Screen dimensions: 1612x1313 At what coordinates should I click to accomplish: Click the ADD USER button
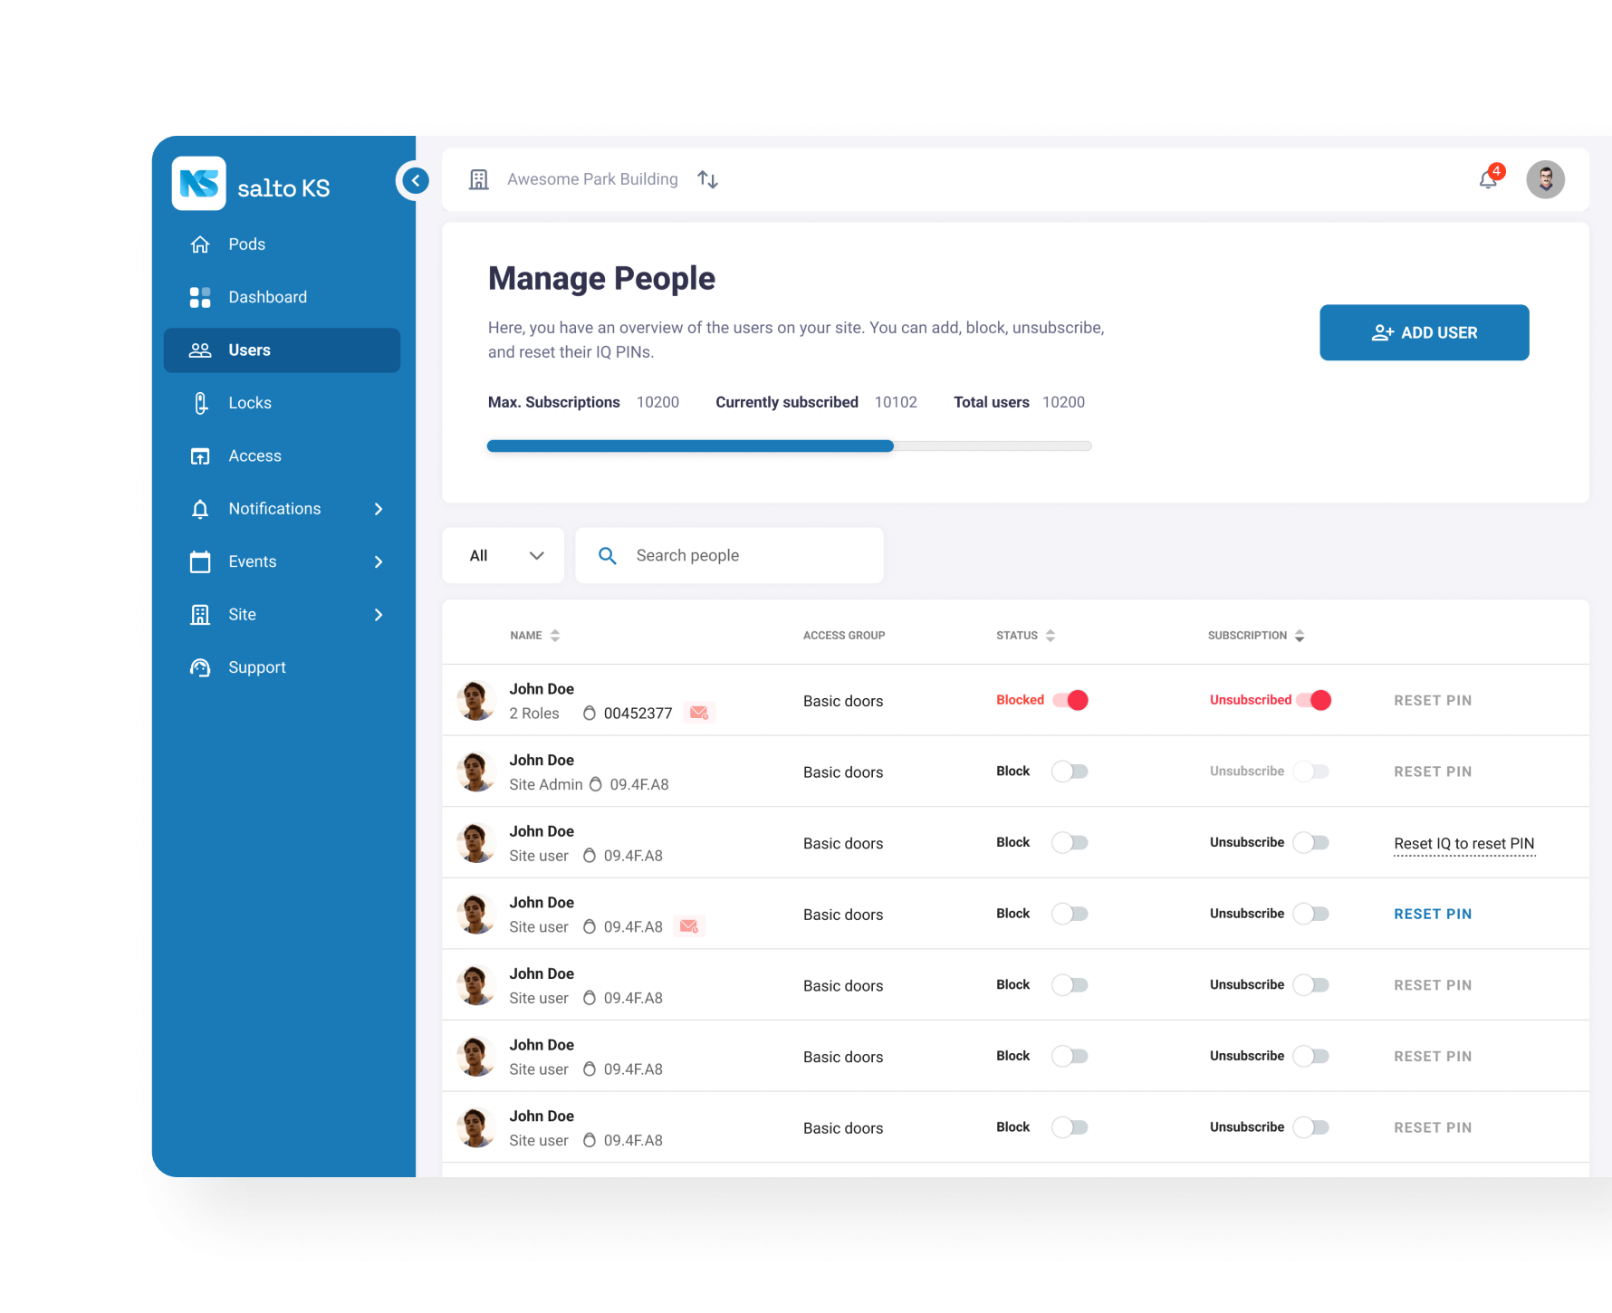[x=1424, y=332]
